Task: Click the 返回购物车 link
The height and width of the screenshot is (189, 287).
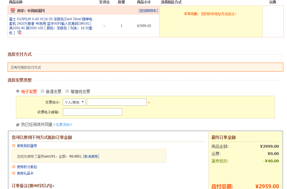Action: 148,11
